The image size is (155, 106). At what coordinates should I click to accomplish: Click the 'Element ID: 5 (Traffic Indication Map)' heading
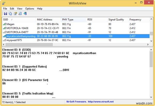[28, 93]
